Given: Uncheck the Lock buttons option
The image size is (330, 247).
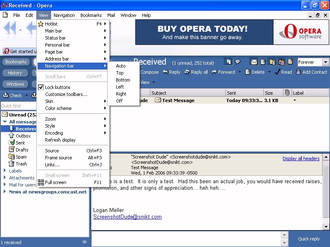Looking at the screenshot, I should click(x=41, y=87).
